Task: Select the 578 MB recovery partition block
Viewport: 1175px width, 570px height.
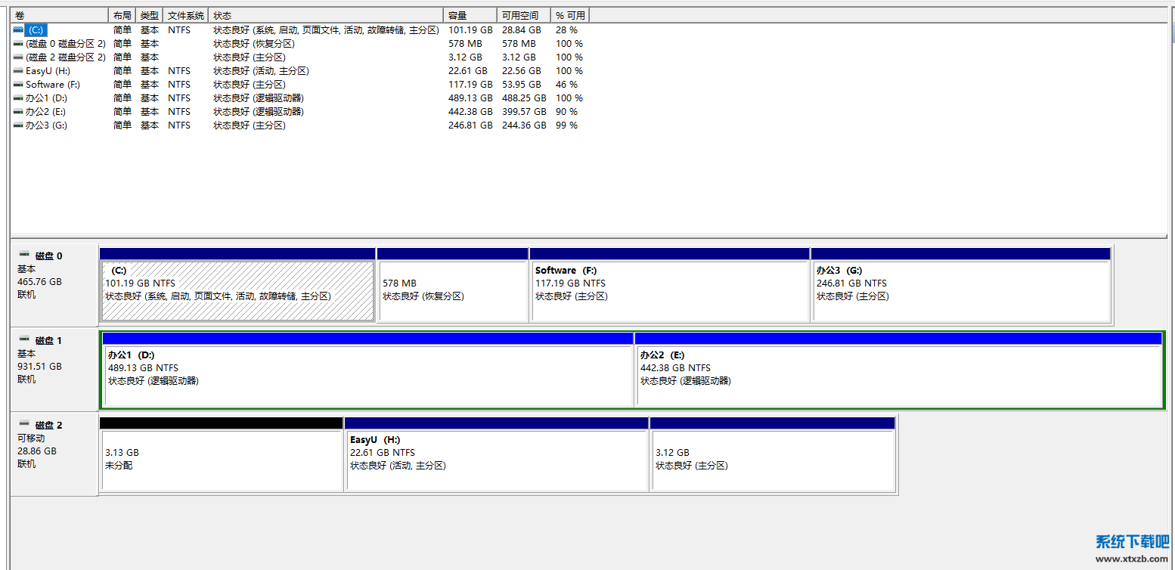Action: click(452, 291)
